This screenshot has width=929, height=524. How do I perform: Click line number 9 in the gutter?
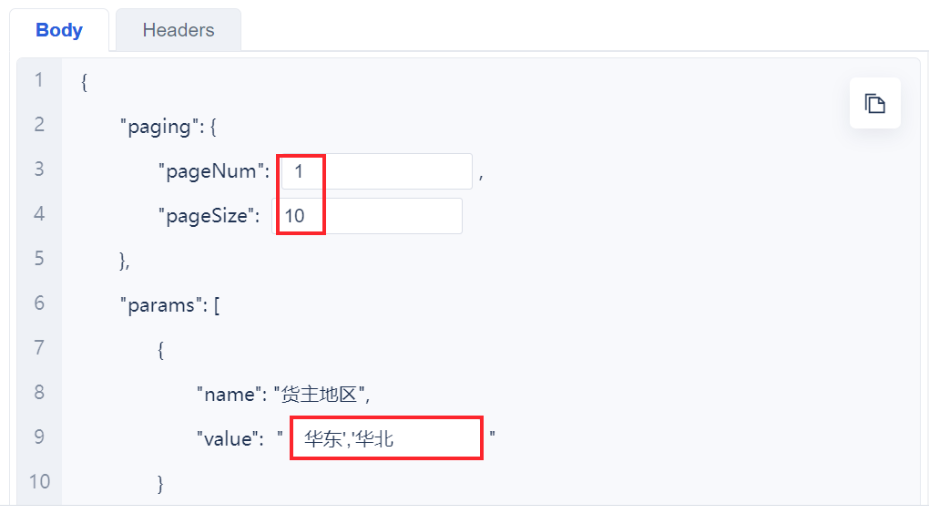(39, 437)
